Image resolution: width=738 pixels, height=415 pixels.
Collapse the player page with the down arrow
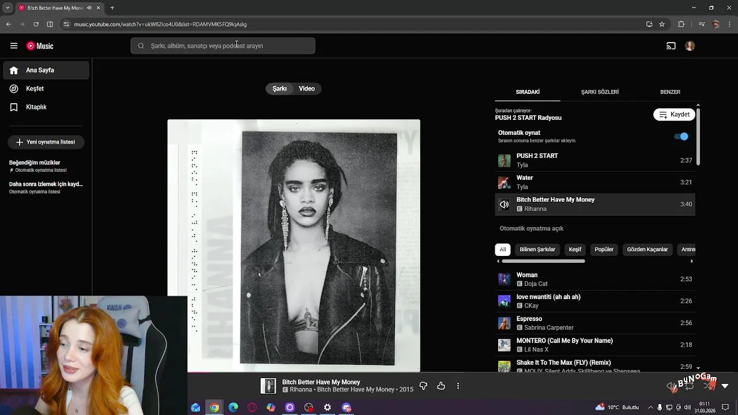pos(725,386)
